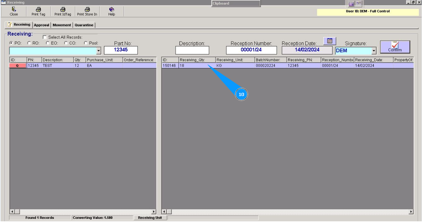Click the ID 150146 cell
Screen dimensions: 422x222
point(170,65)
